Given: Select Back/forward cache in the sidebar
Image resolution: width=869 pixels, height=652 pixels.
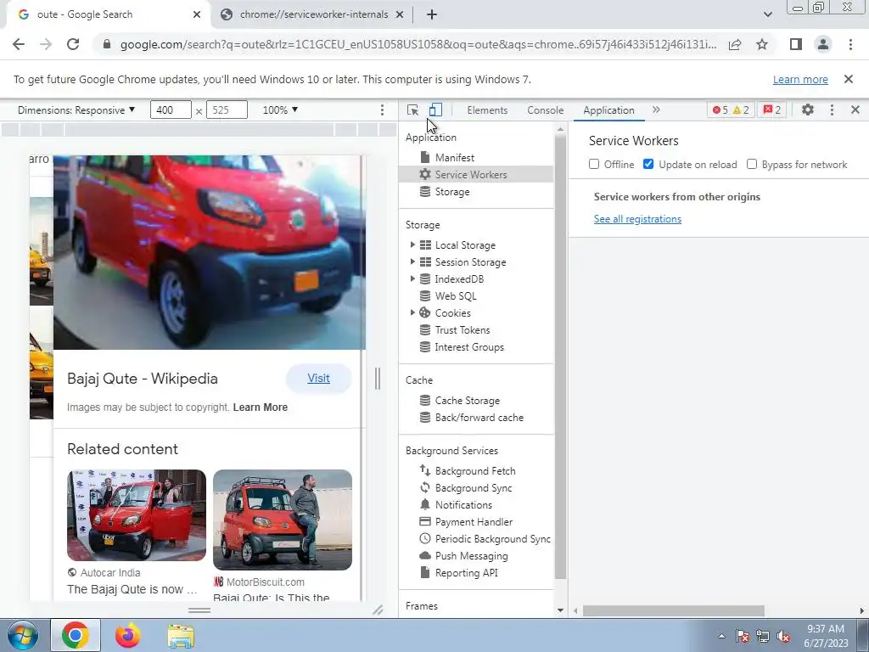Looking at the screenshot, I should (477, 418).
